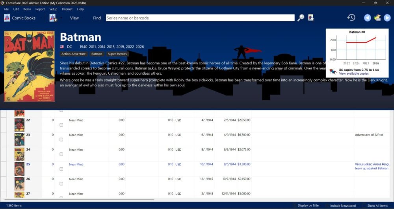Open the history clock icon
The image size is (394, 209).
(351, 18)
